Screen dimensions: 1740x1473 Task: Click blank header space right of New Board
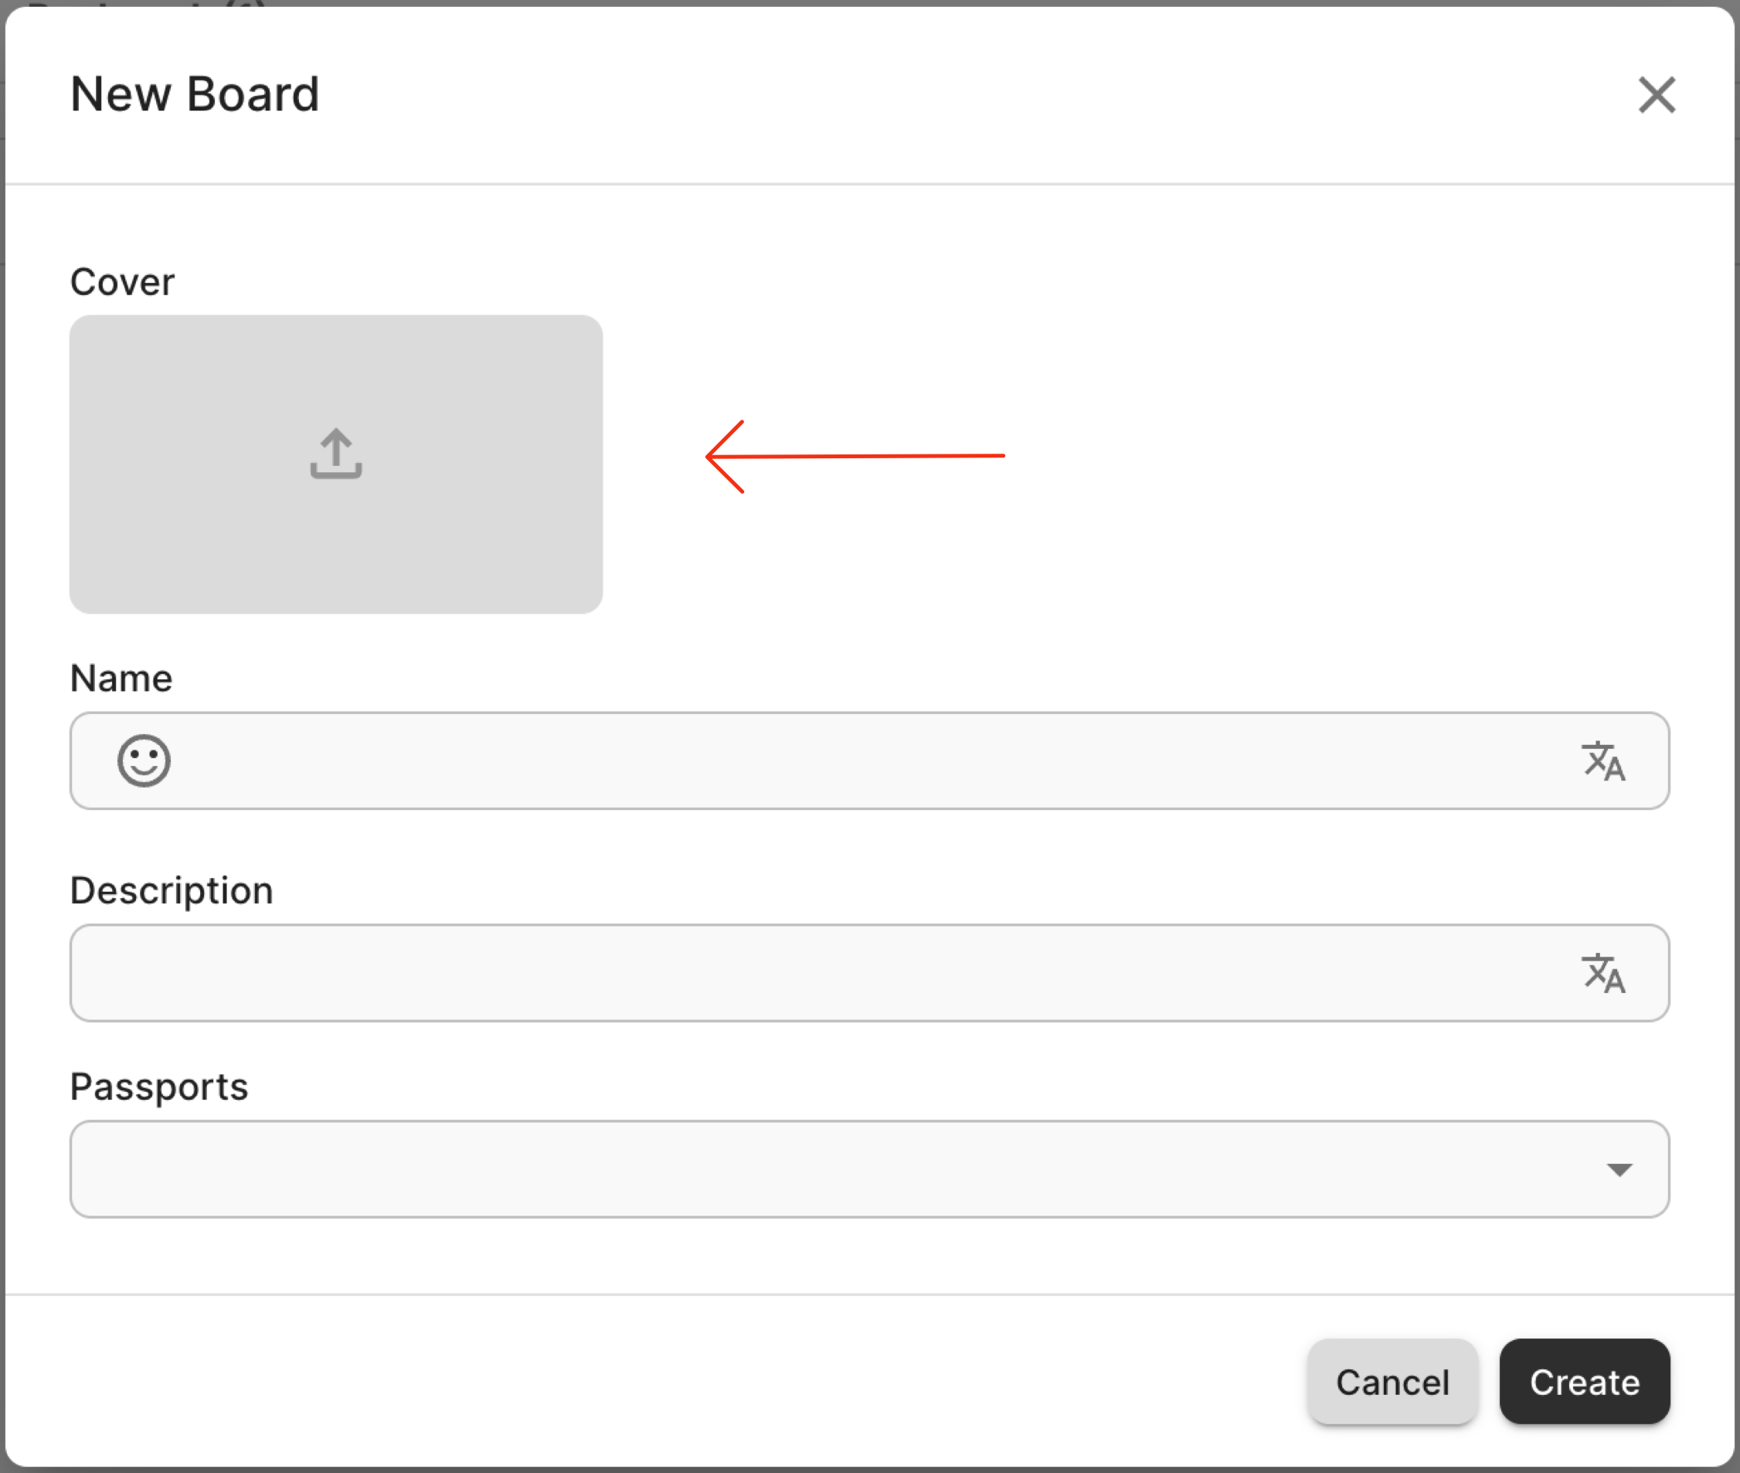pos(919,94)
